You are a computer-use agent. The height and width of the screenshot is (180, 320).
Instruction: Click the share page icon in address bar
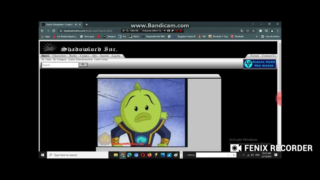[247, 31]
